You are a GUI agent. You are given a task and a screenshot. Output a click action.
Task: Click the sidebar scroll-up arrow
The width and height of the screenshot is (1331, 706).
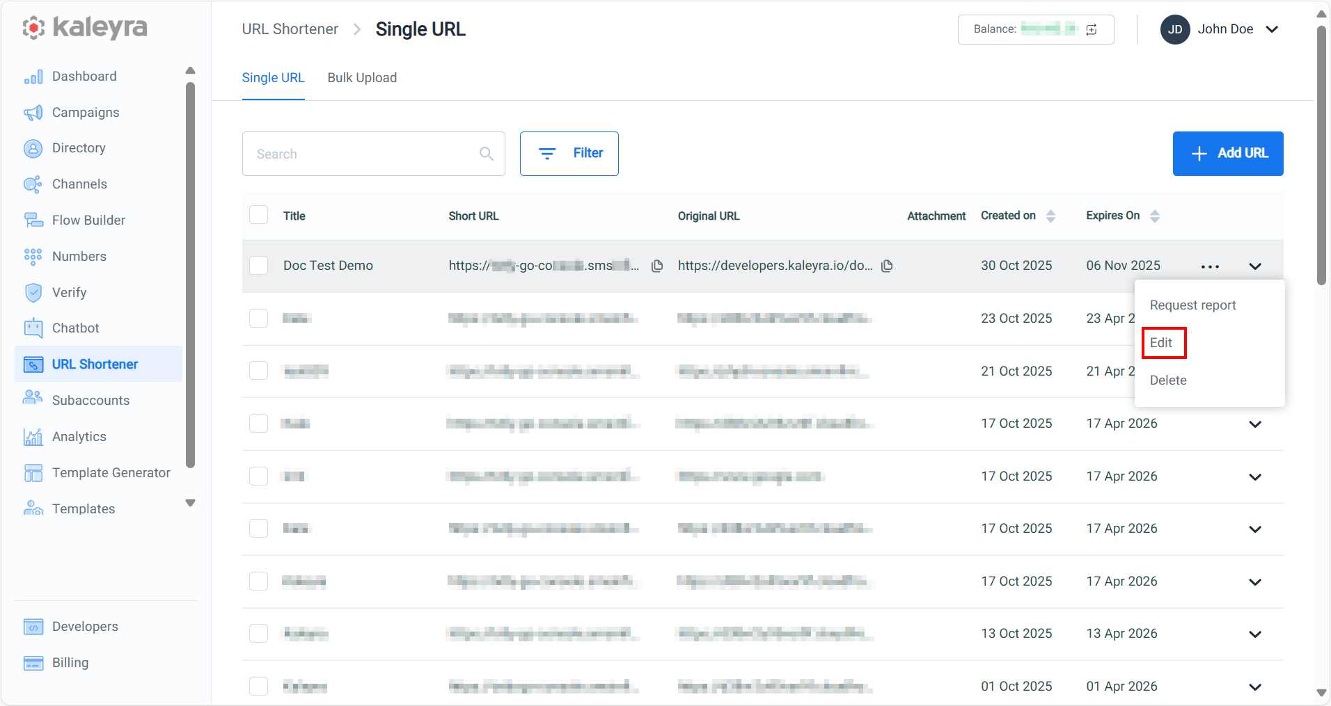(190, 70)
